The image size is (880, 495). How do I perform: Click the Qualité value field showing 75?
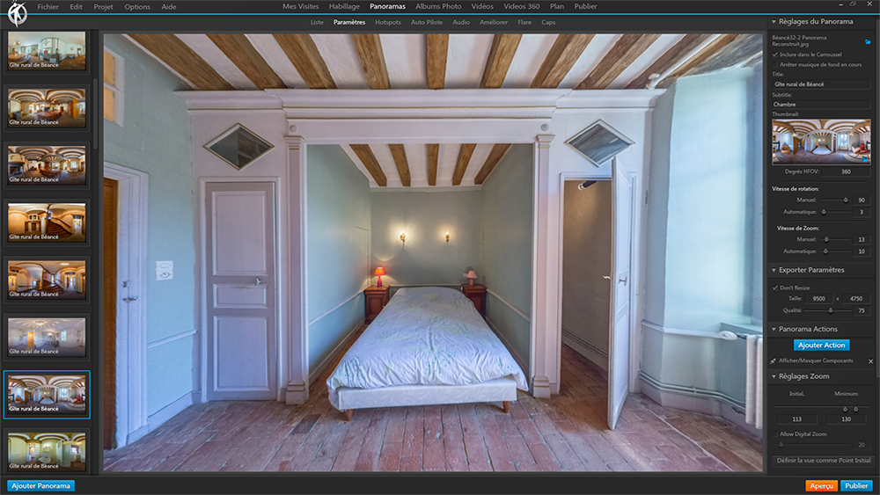point(861,310)
